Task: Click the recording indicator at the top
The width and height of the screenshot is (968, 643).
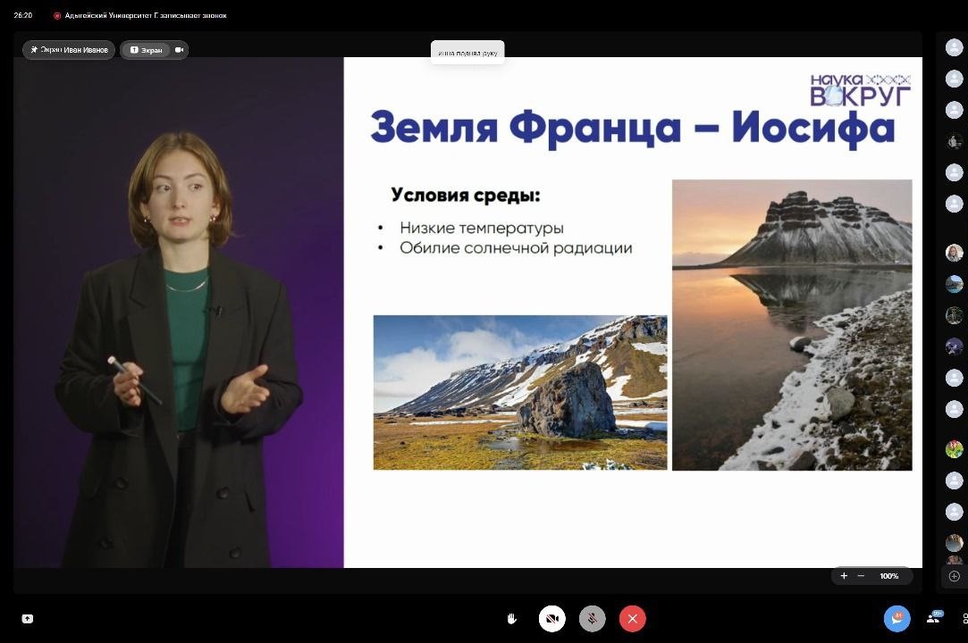Action: point(57,15)
